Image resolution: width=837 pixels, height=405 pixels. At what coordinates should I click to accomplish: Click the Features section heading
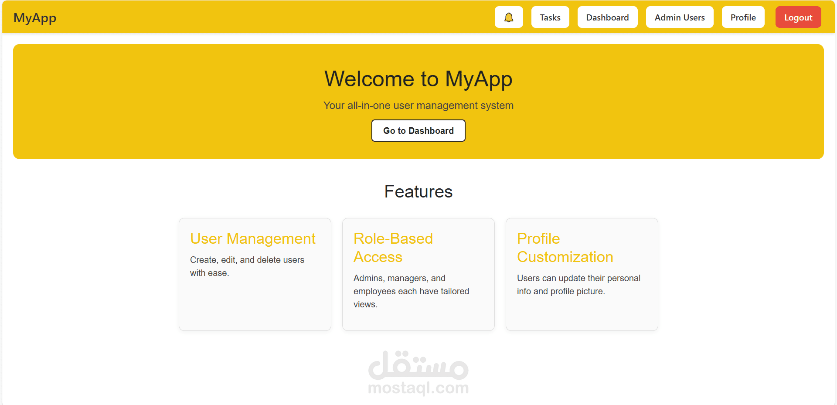click(418, 191)
